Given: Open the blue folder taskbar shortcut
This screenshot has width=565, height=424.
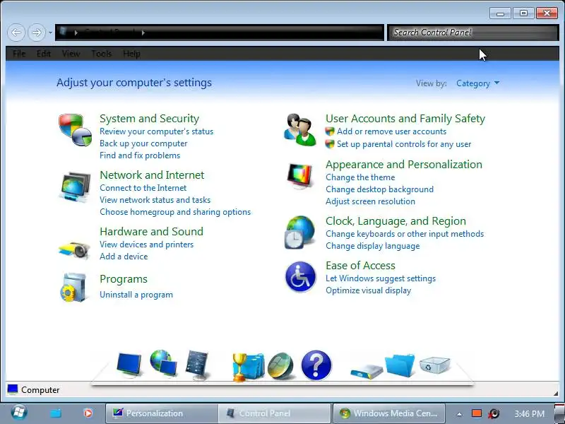Looking at the screenshot, I should click(x=56, y=413).
